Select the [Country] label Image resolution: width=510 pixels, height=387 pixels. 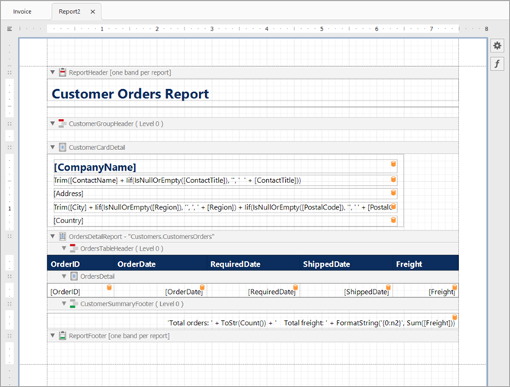coord(225,221)
